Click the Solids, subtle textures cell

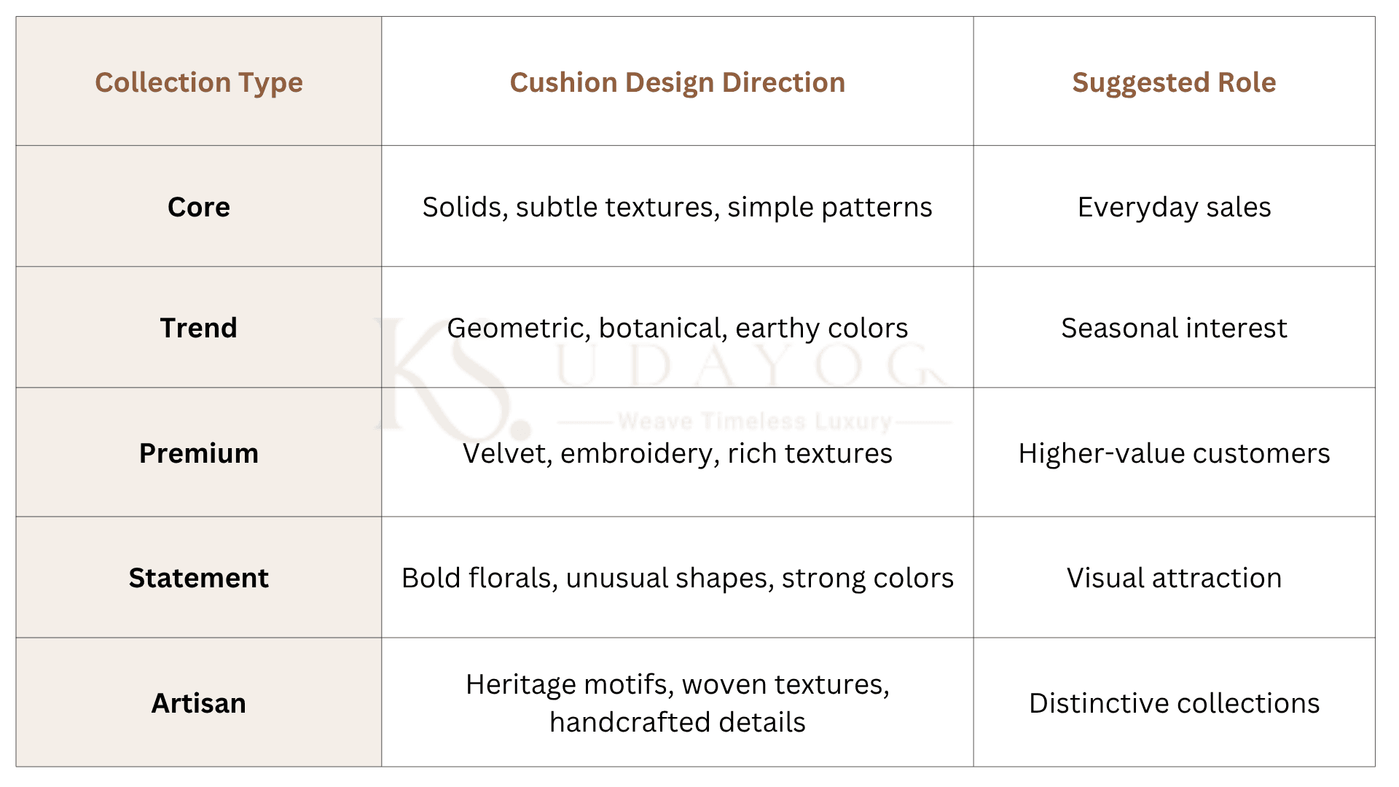coord(678,207)
